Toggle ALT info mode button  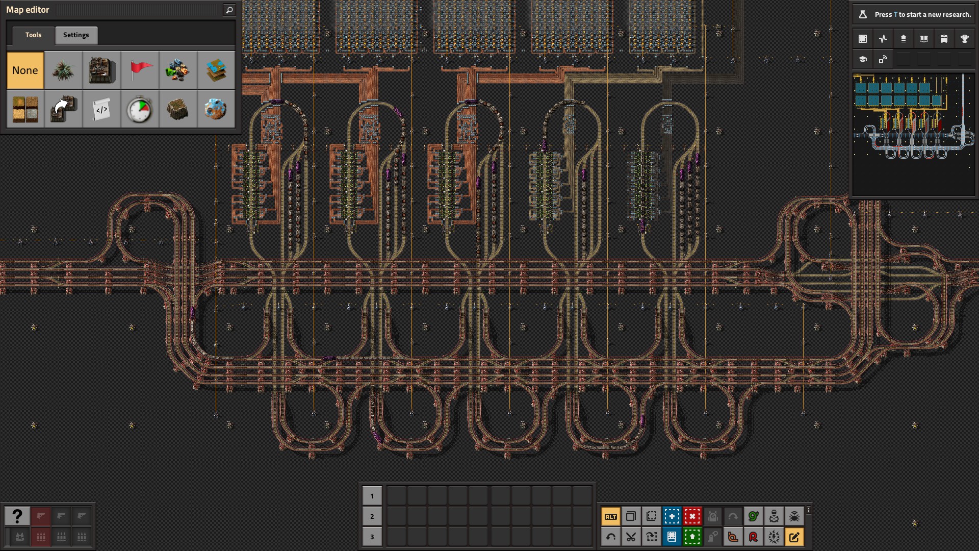[610, 516]
